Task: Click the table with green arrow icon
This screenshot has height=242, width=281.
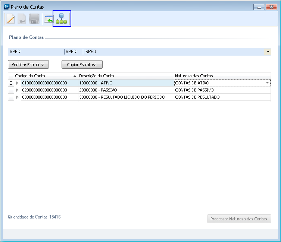Action: click(49, 19)
